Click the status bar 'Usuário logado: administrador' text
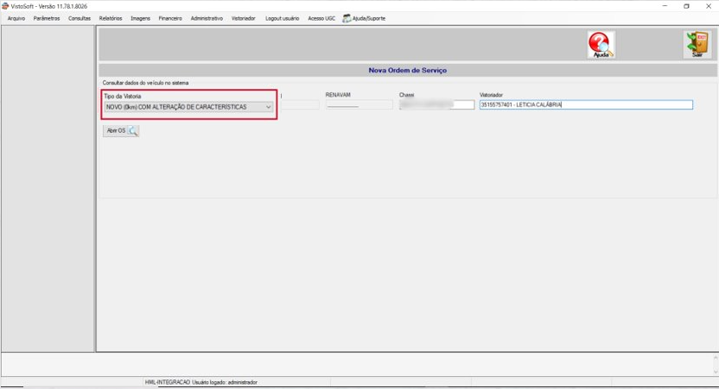 225,382
